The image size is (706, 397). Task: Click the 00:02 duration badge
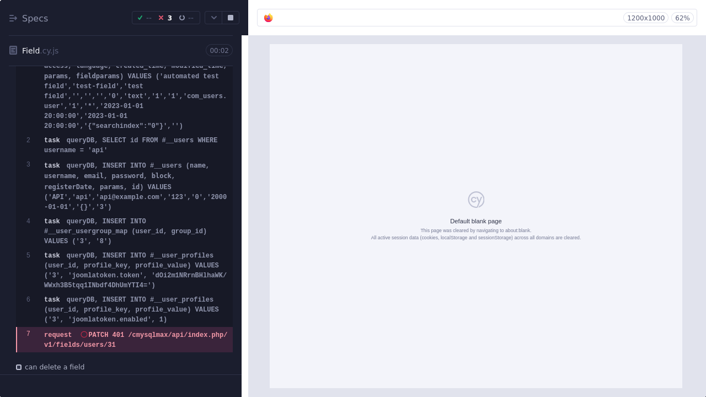click(x=219, y=51)
